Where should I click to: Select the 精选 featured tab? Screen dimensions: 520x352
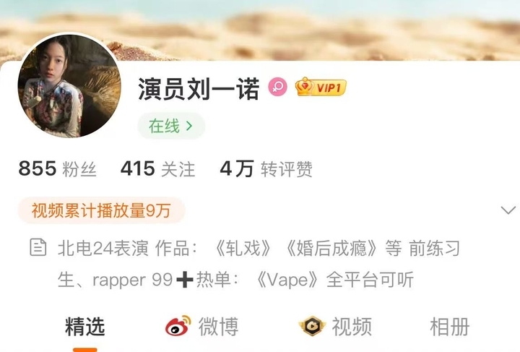(85, 327)
